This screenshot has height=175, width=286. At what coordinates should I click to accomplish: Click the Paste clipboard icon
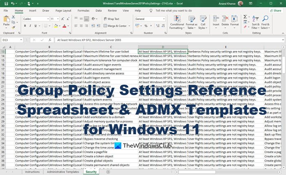[7, 19]
